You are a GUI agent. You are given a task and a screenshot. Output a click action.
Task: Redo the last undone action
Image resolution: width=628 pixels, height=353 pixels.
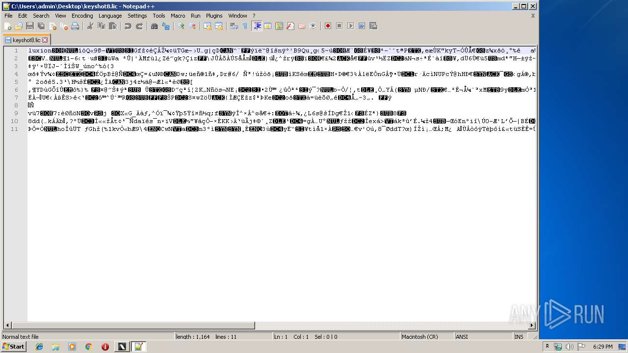pos(139,26)
